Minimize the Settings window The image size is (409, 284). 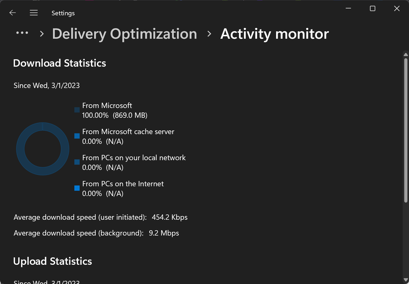pyautogui.click(x=348, y=8)
